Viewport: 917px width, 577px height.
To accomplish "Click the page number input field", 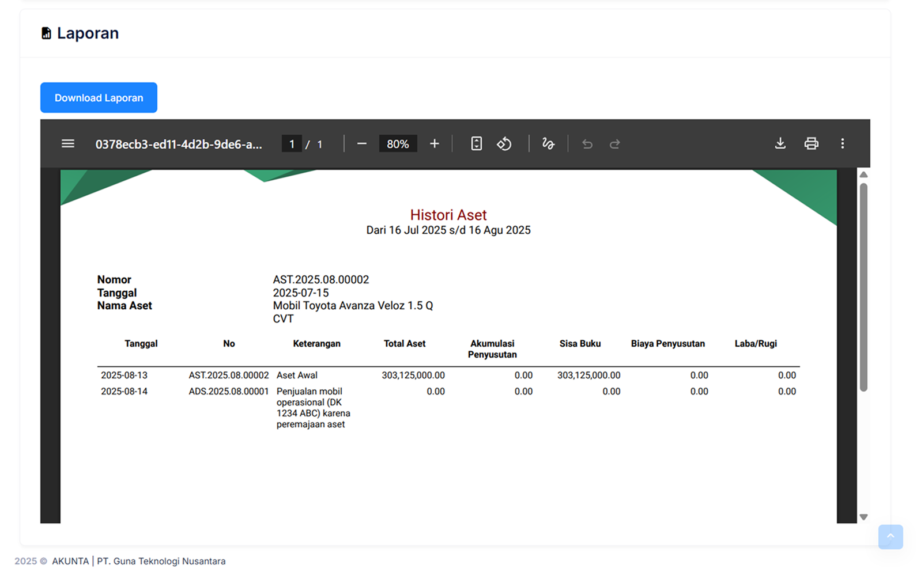I will pyautogui.click(x=292, y=144).
